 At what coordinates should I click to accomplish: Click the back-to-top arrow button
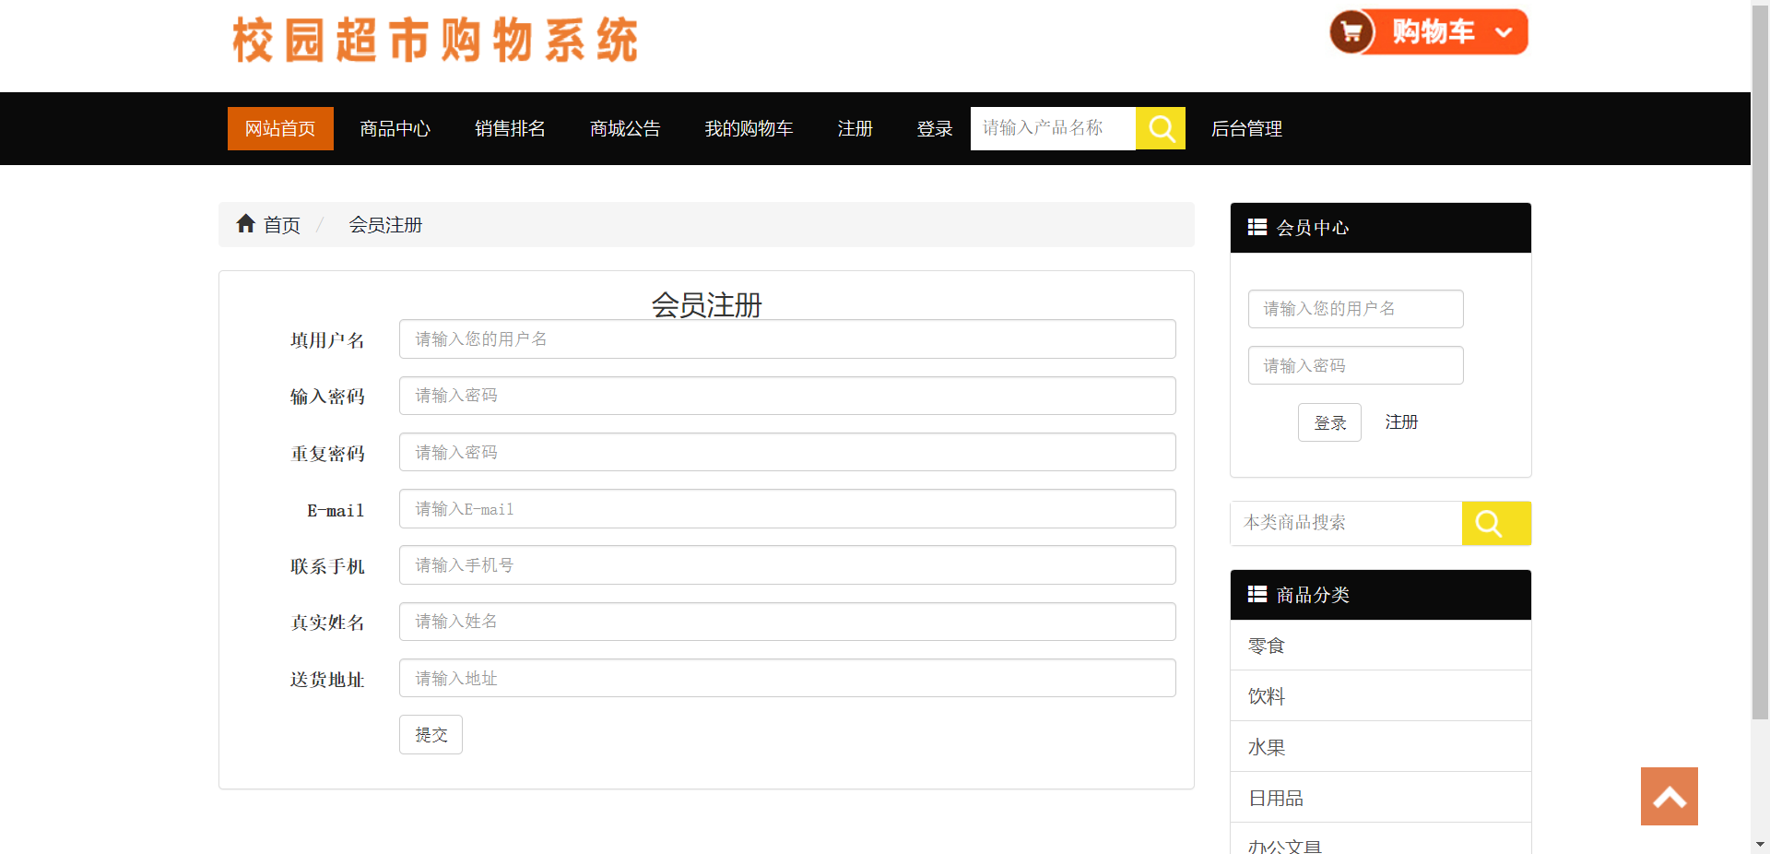coord(1669,796)
